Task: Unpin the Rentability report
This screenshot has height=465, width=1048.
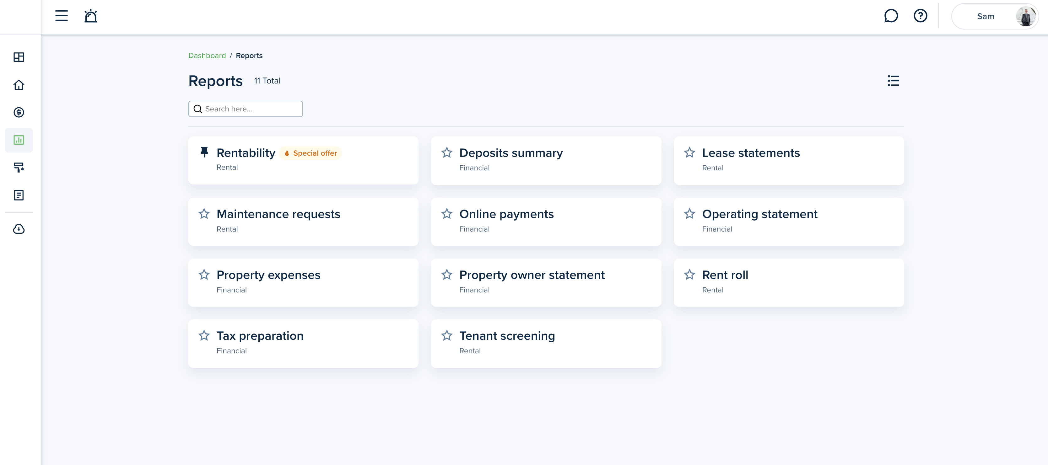Action: pyautogui.click(x=204, y=152)
